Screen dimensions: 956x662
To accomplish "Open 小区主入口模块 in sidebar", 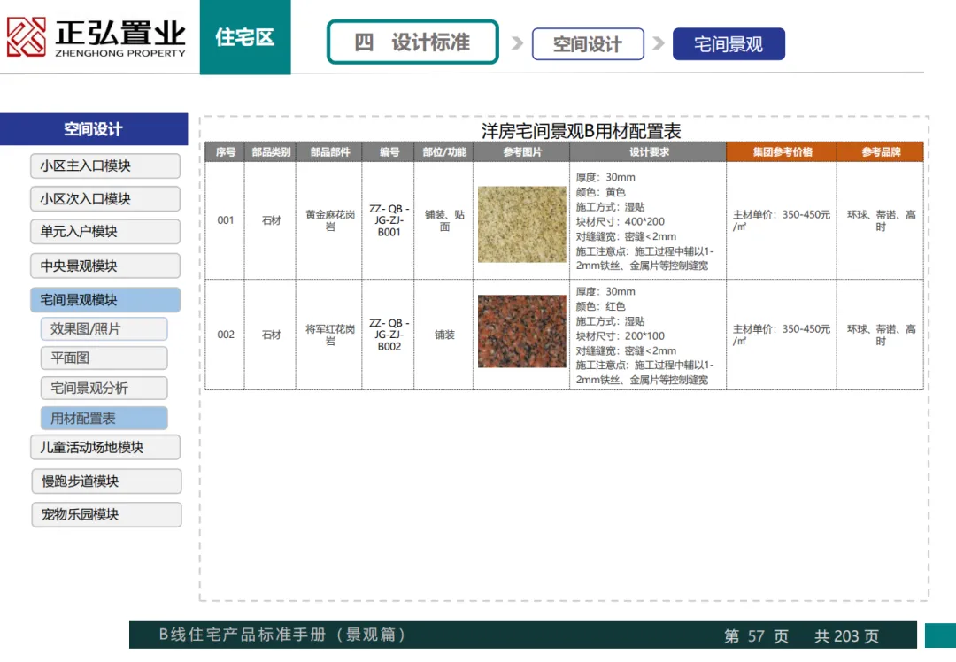I will (105, 165).
